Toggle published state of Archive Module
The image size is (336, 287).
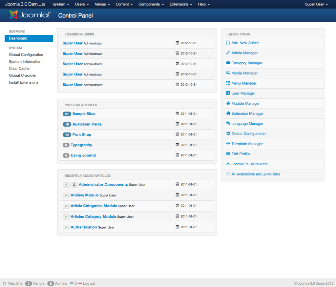(66, 195)
